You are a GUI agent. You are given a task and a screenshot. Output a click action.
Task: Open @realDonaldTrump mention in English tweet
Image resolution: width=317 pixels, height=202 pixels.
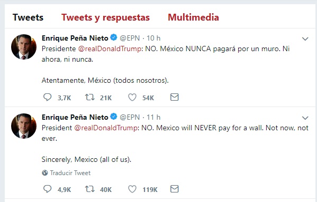tap(106, 128)
